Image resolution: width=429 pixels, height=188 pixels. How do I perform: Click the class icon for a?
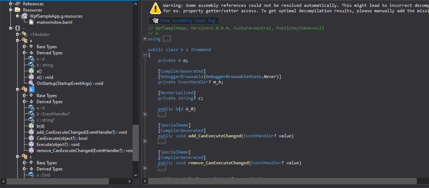[24, 41]
